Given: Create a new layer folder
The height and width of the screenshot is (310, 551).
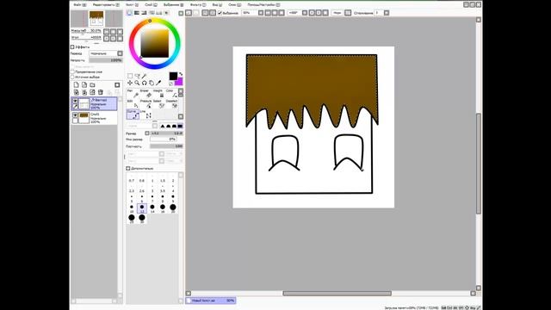Looking at the screenshot, I should [92, 85].
